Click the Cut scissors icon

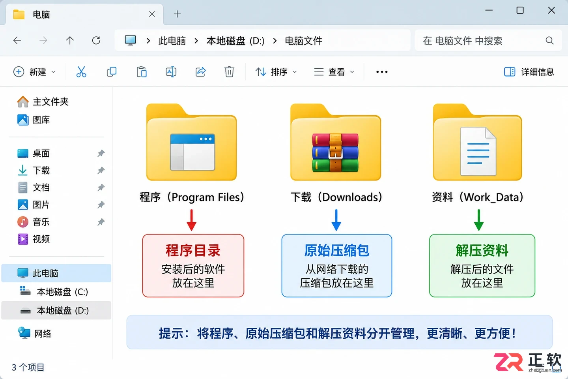coord(81,72)
